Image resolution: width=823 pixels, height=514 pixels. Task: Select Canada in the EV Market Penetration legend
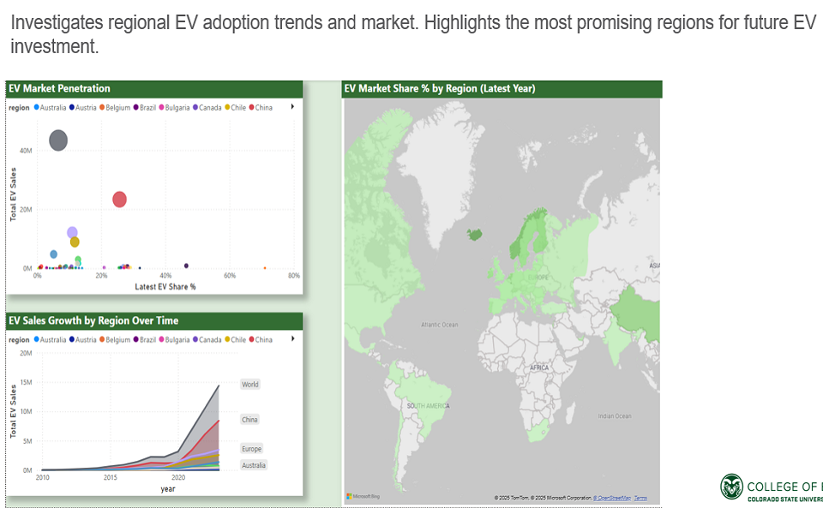207,108
